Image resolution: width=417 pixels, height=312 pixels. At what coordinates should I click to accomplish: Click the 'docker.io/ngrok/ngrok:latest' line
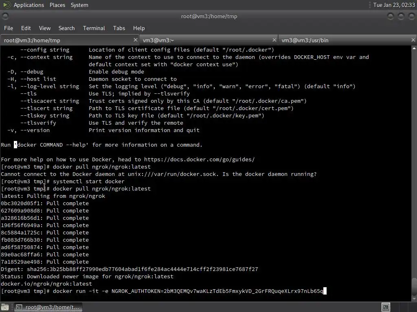click(46, 284)
